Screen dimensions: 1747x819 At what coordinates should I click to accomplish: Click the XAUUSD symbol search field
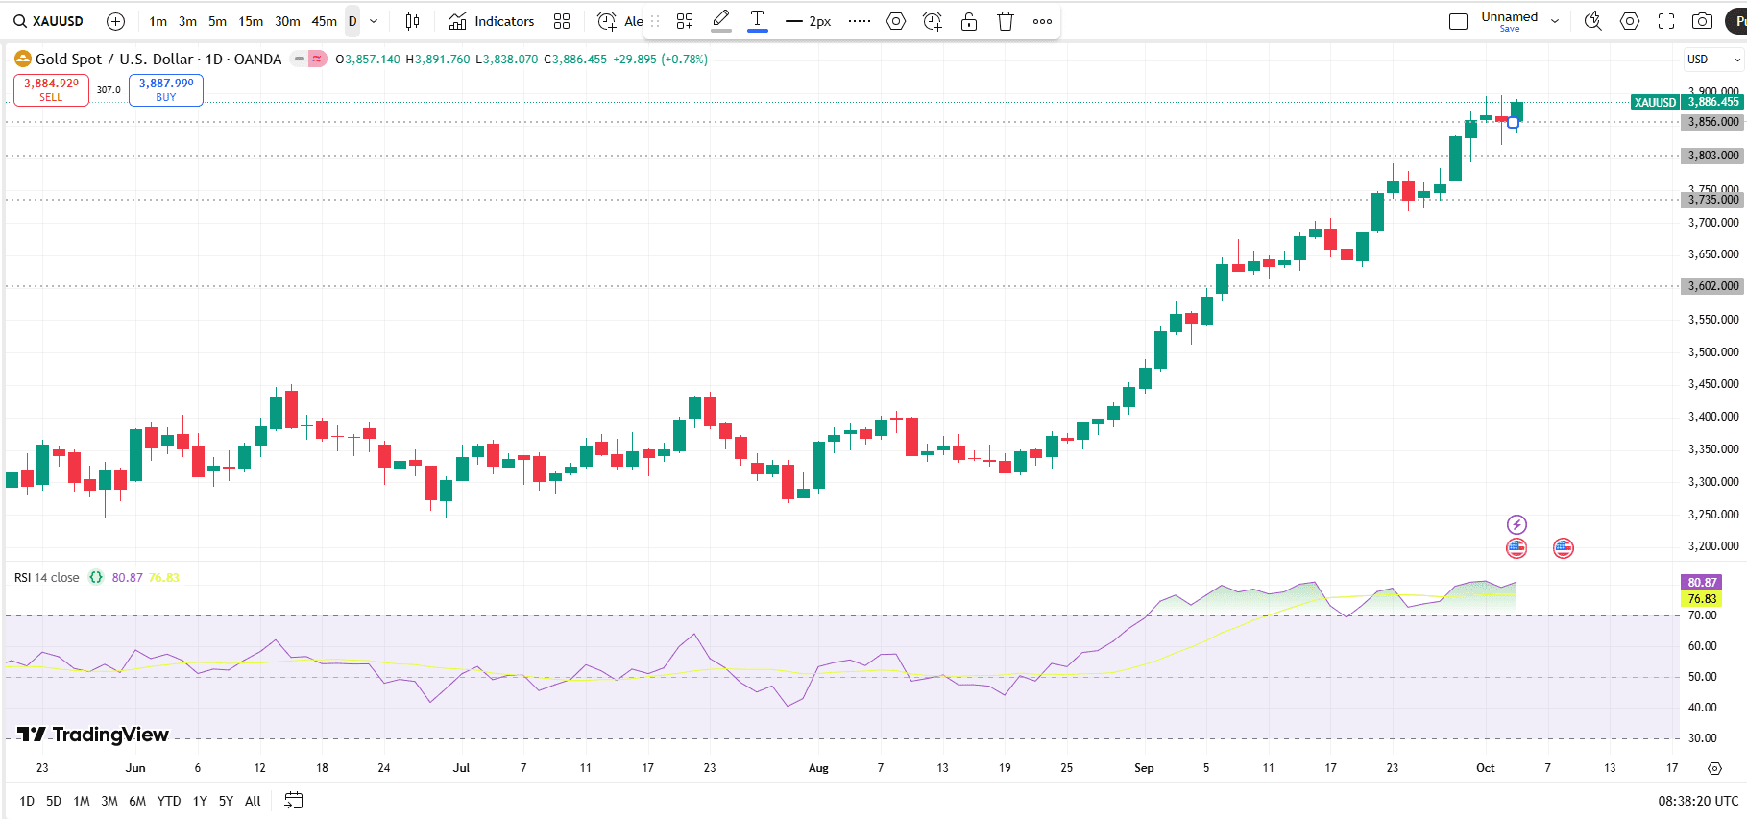pyautogui.click(x=49, y=21)
